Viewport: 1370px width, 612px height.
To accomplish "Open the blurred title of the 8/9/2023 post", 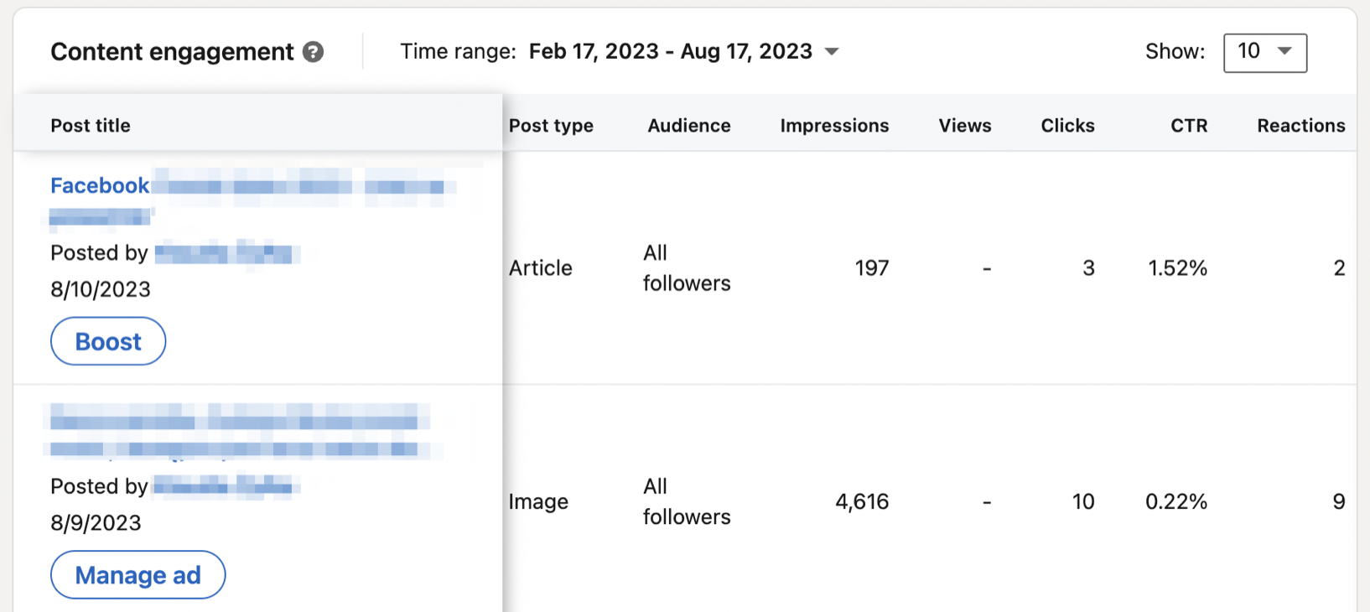I will click(x=239, y=433).
